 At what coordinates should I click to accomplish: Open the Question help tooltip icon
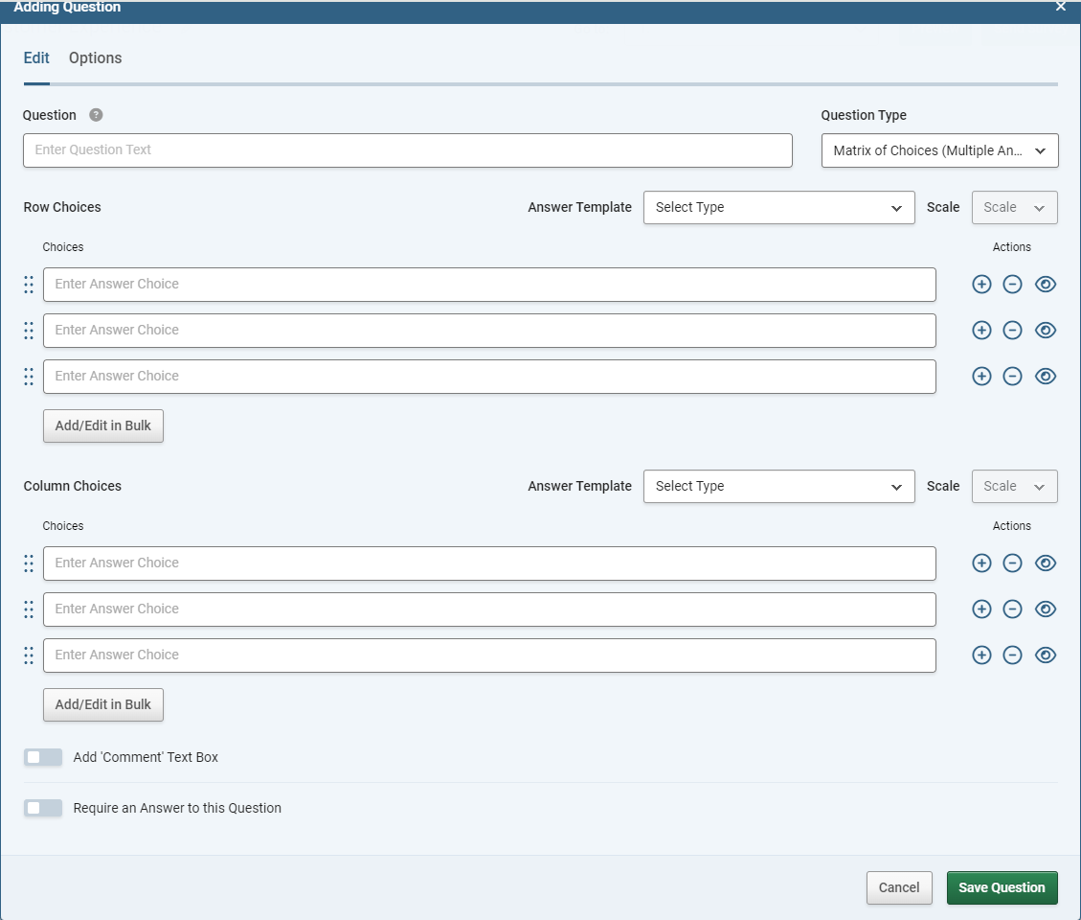(x=96, y=115)
